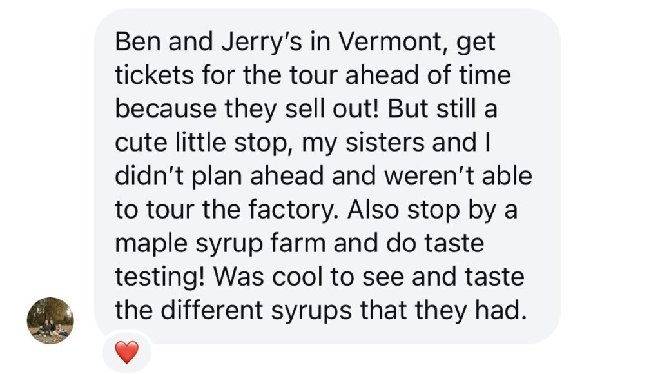660x374 pixels.
Task: Click the heart reaction badge below the message
Action: [x=126, y=351]
